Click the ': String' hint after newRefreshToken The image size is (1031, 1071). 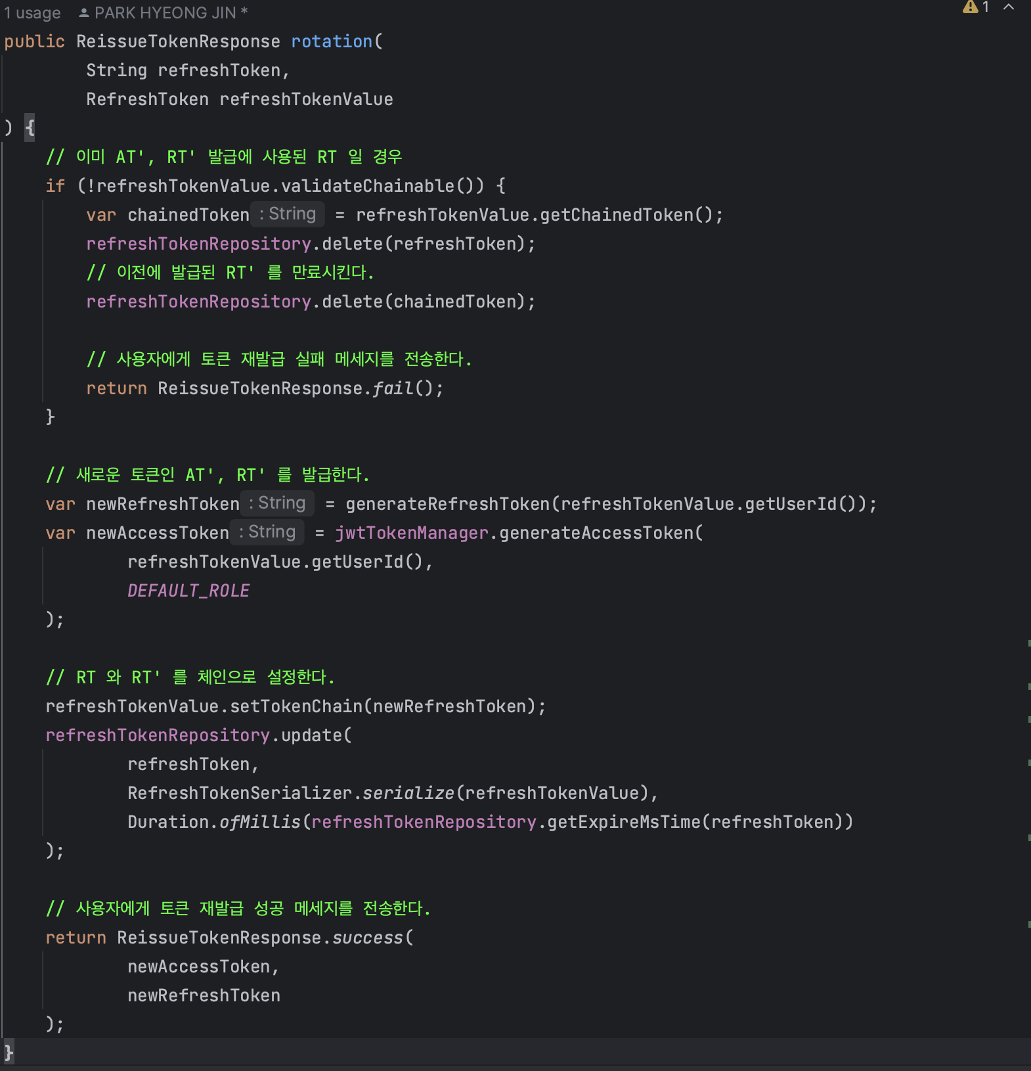tap(277, 503)
